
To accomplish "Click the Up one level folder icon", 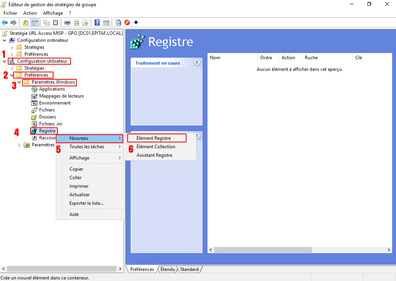I will pyautogui.click(x=26, y=22).
